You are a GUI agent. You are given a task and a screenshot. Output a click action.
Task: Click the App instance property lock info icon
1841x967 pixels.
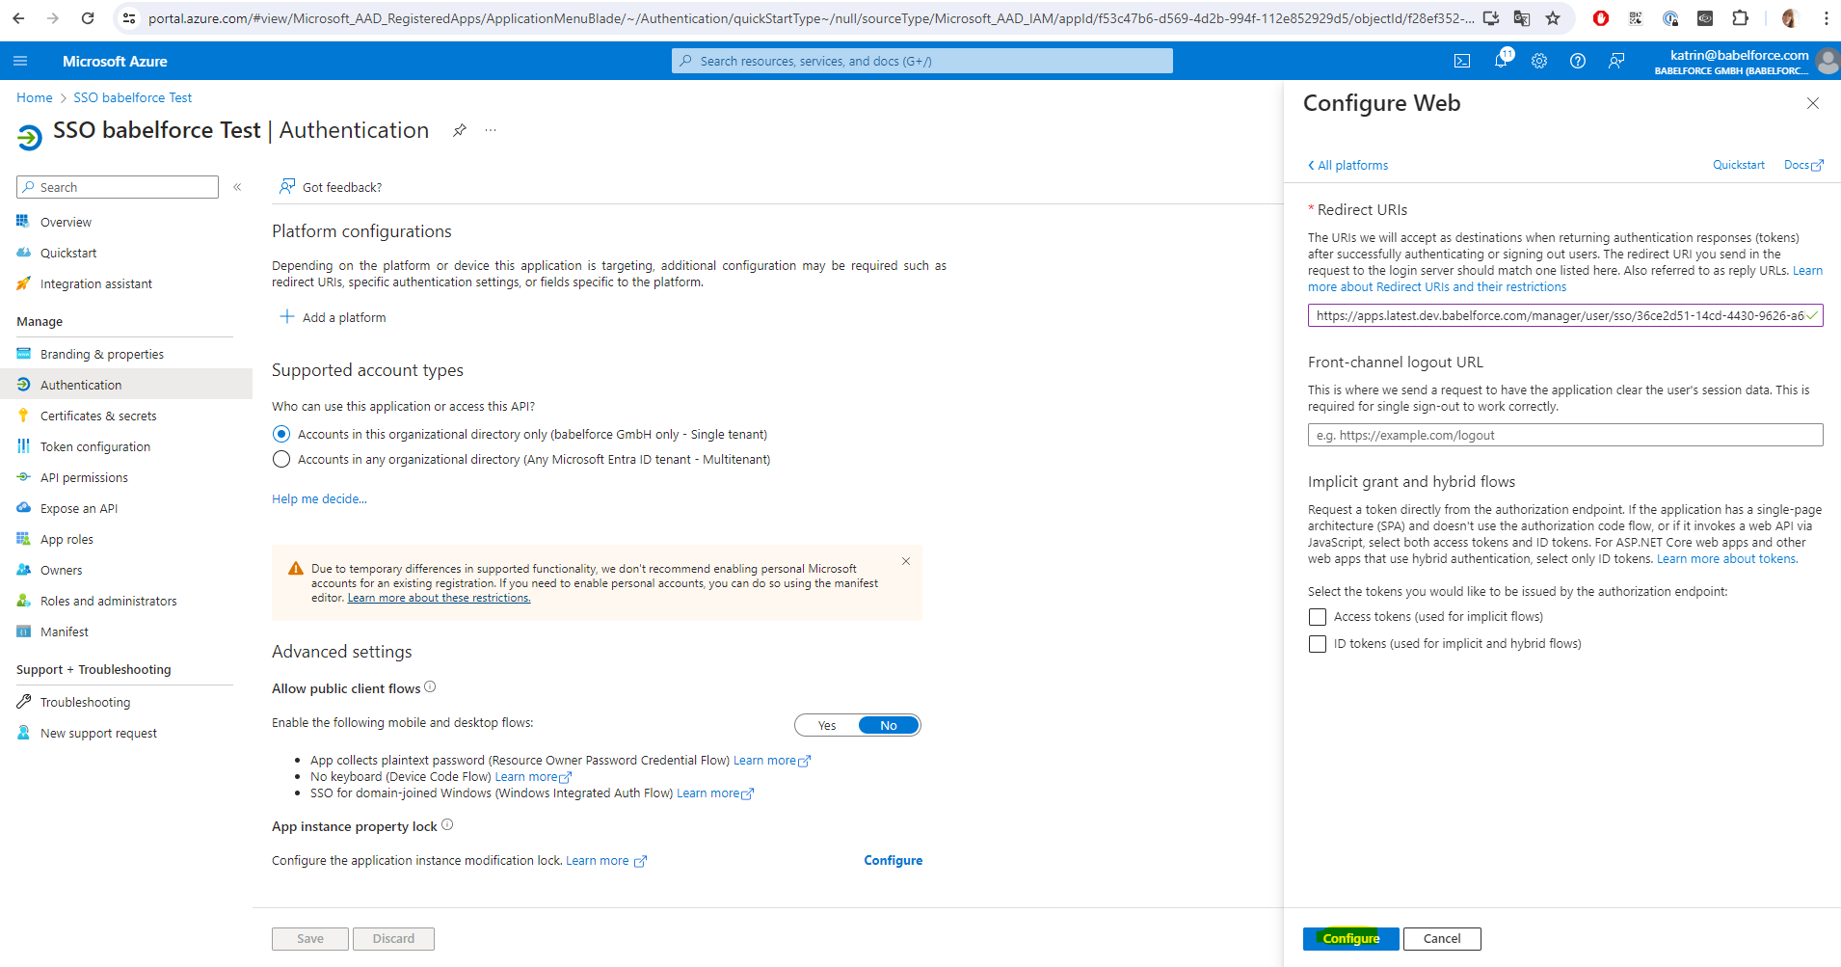tap(447, 825)
